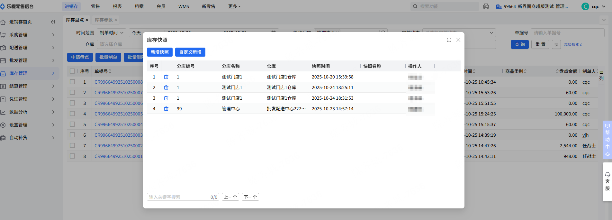Open the 更多 menu dropdown
This screenshot has height=220, width=612.
click(234, 6)
